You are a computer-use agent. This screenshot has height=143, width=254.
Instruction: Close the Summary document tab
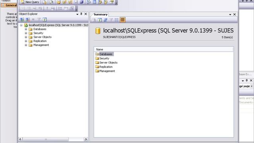(235, 14)
